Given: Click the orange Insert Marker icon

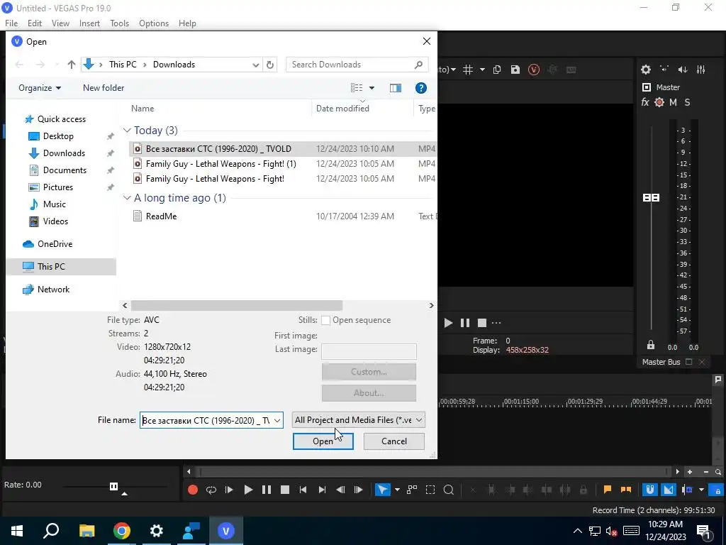Looking at the screenshot, I should click(608, 490).
